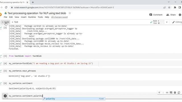This screenshot has height=102, width=182.
Task: Run the current code cell
Action: point(5,96)
